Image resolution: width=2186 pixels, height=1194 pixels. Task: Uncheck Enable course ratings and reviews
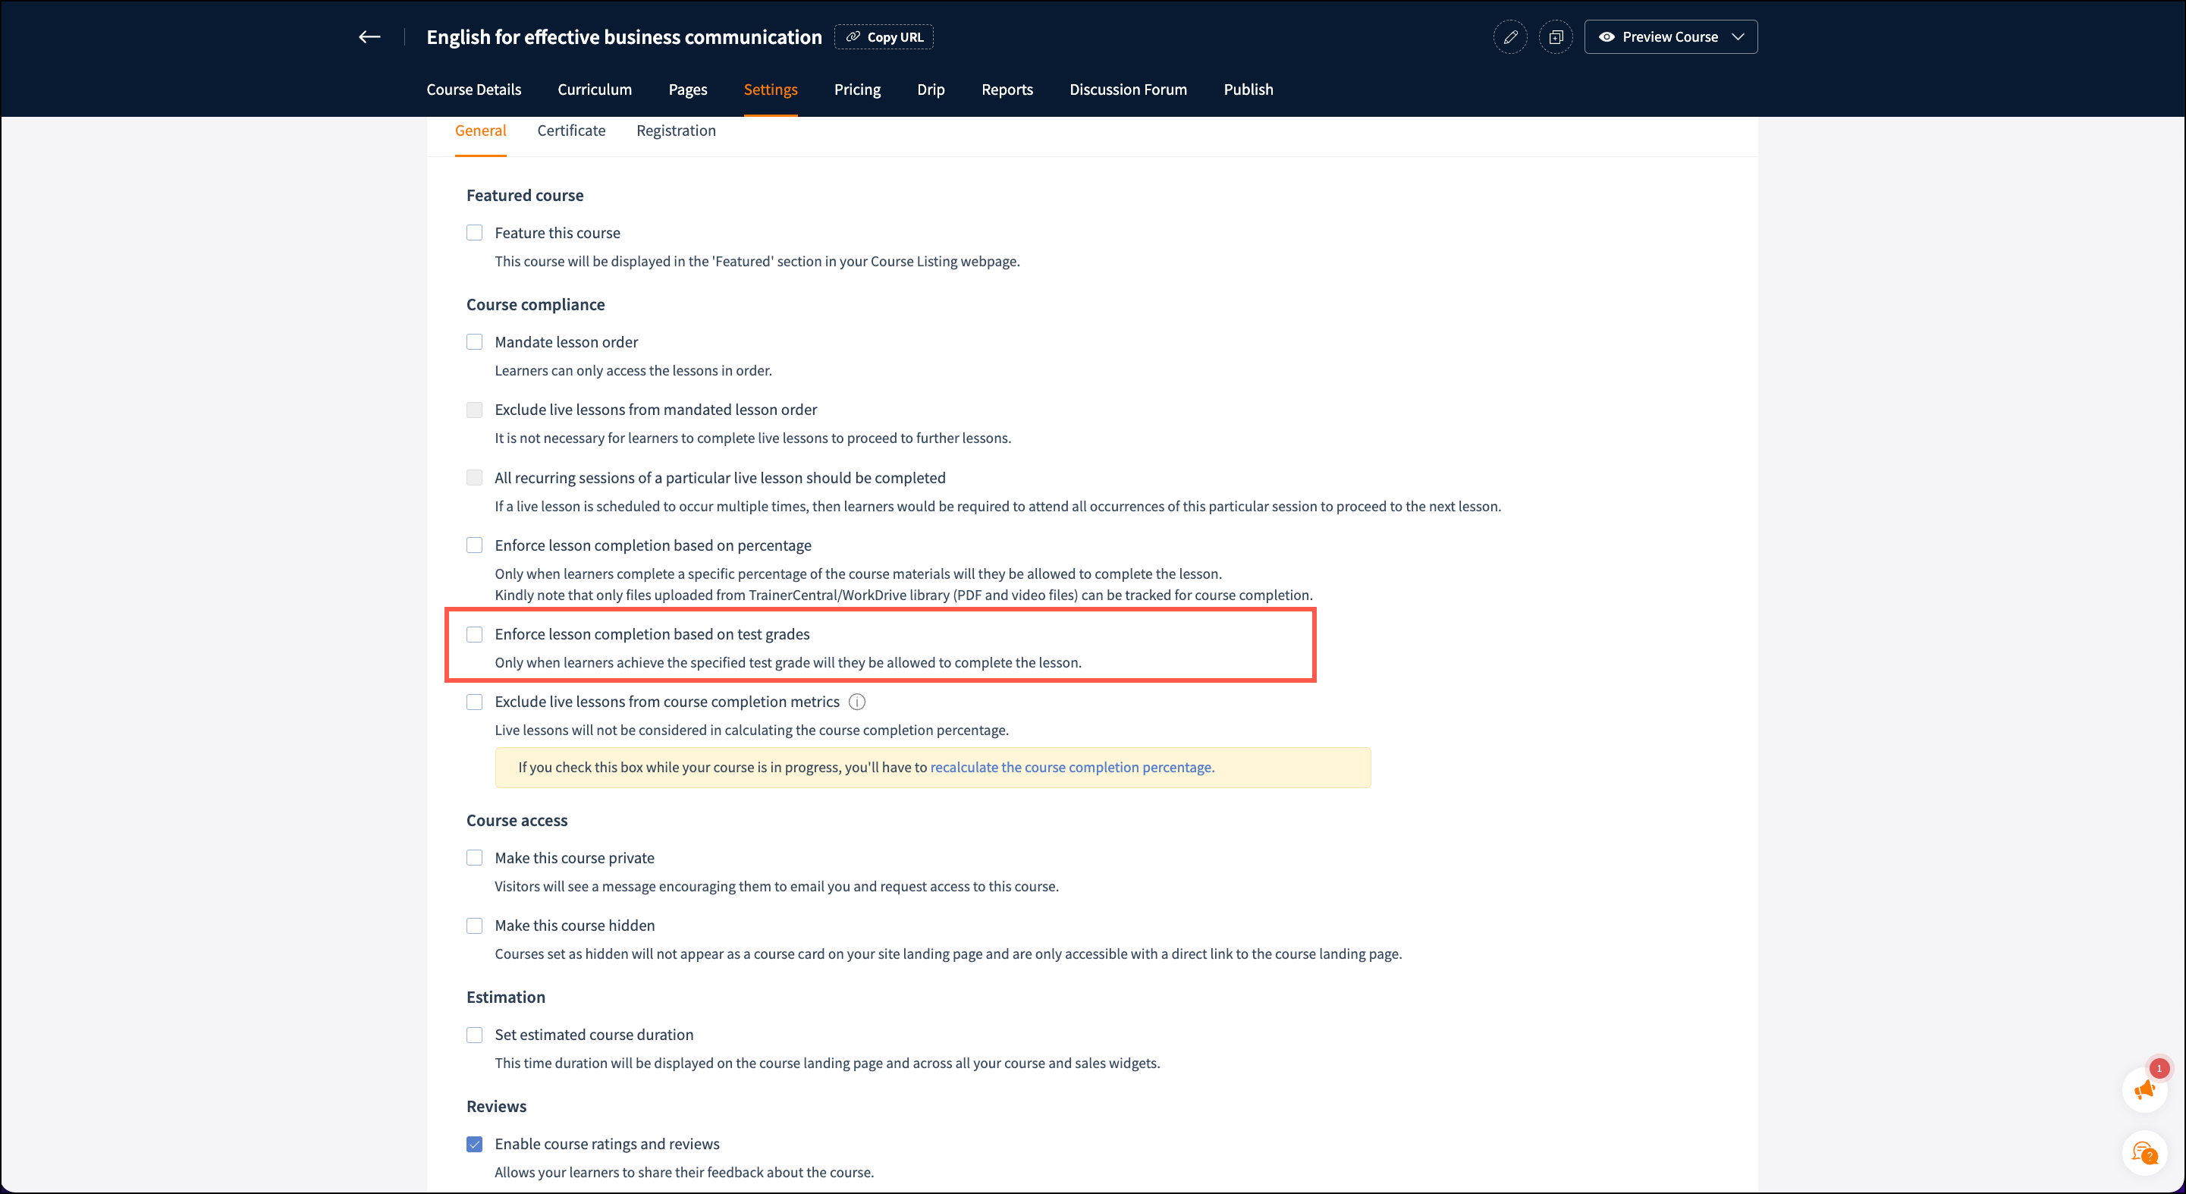click(474, 1144)
